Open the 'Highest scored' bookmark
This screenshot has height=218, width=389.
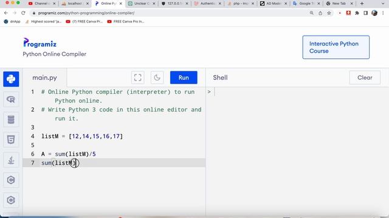coord(43,22)
